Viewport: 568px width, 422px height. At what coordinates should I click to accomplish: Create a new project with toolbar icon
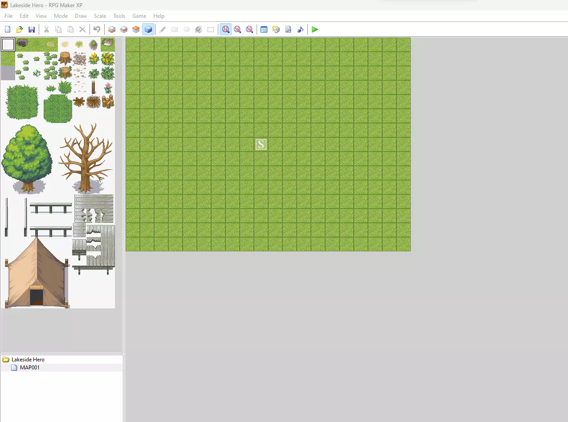[8, 29]
